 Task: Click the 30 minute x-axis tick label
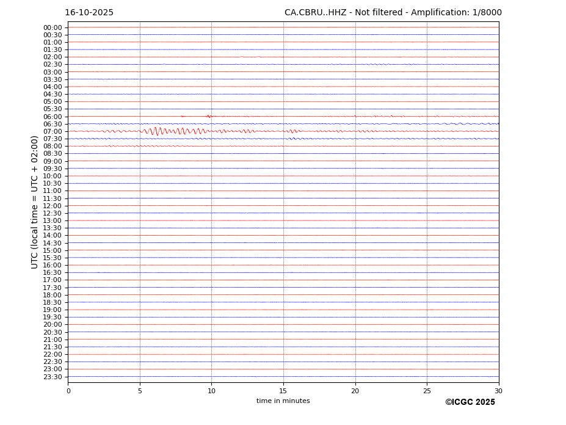tap(498, 391)
